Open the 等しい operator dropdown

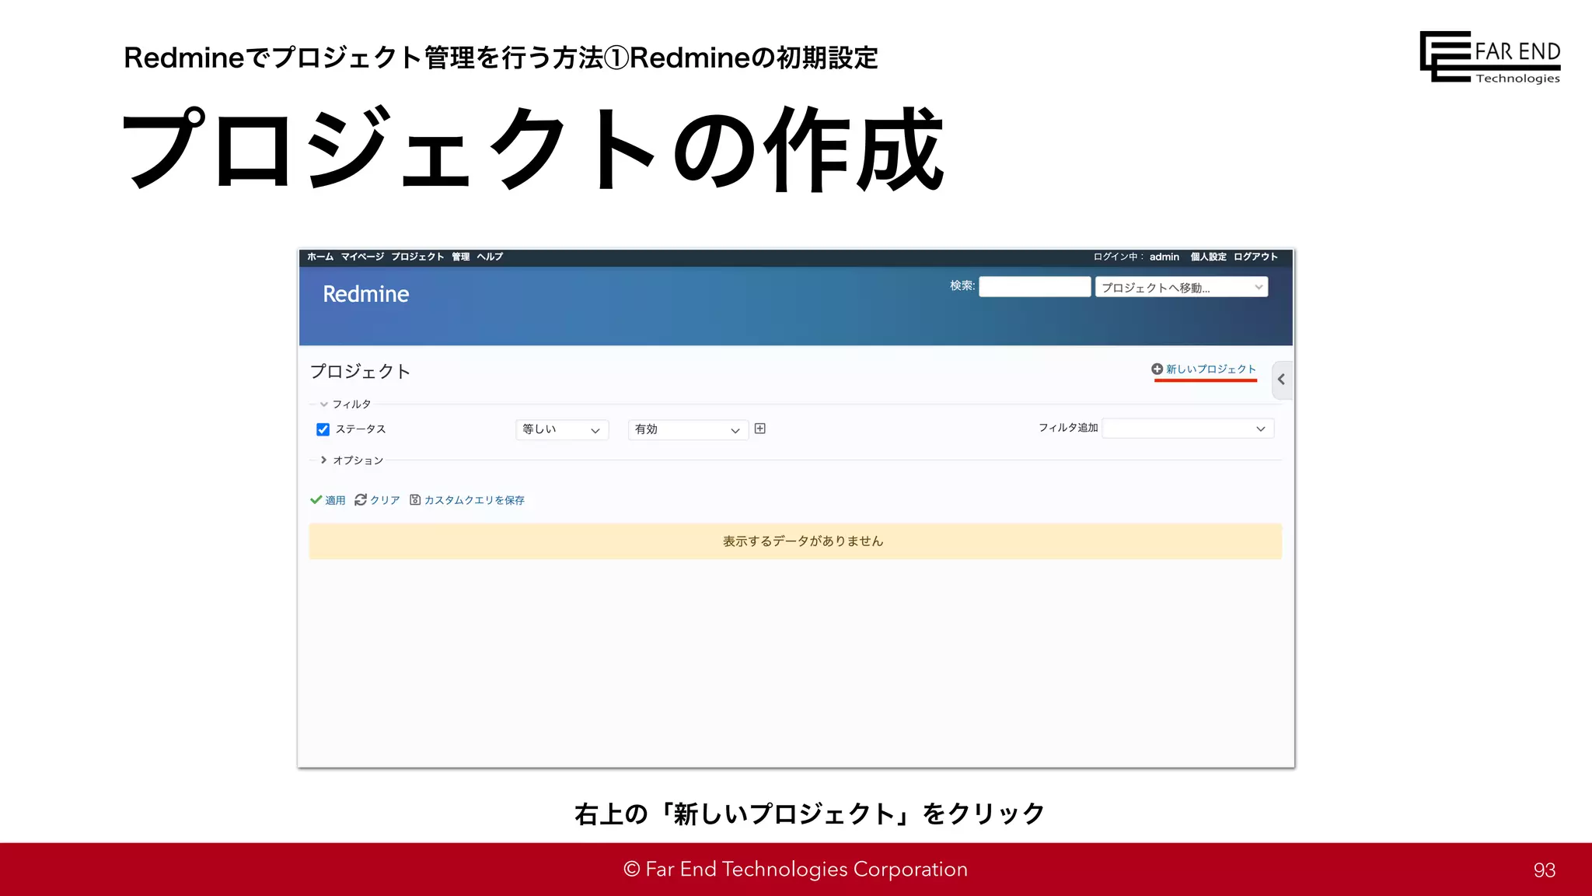pos(561,429)
